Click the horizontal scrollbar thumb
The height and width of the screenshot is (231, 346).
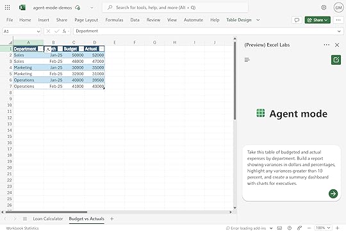[46, 212]
